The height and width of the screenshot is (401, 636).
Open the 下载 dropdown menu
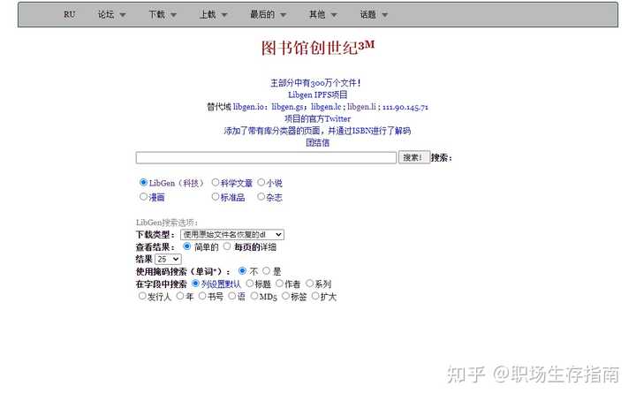tap(163, 15)
